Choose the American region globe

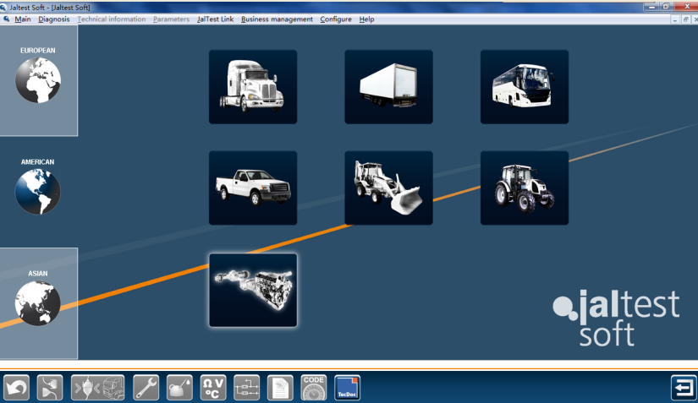[38, 192]
